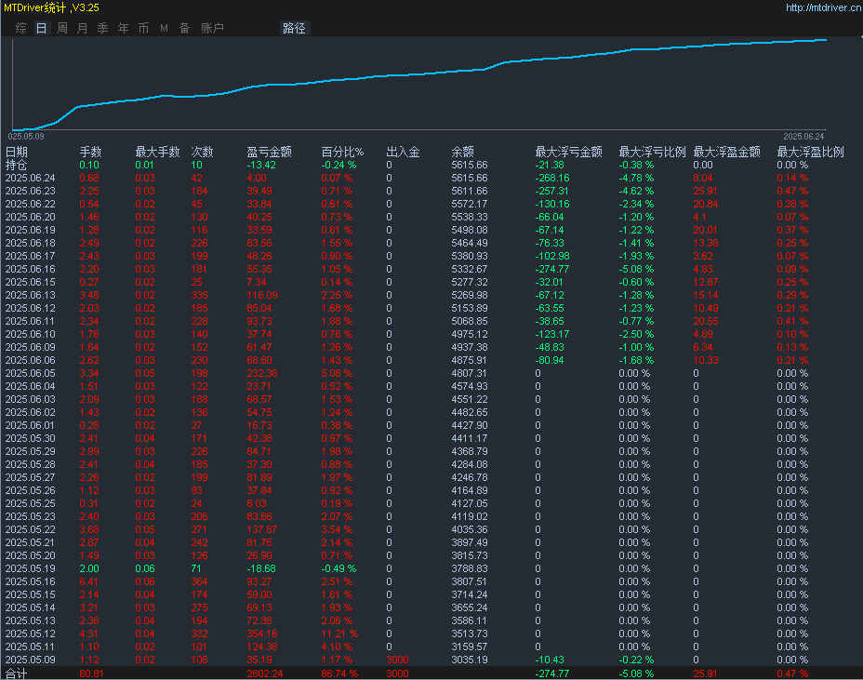
Task: Click the 日期 column header
Action: click(17, 152)
